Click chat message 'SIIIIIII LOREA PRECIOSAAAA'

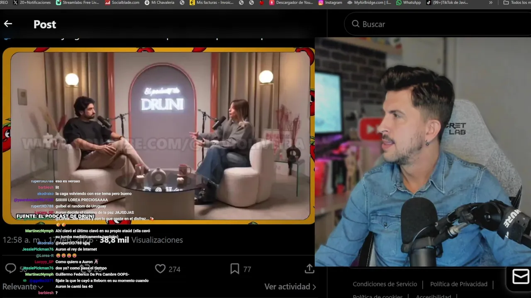click(81, 200)
